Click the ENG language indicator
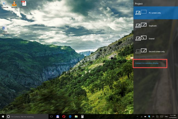 pos(166,117)
